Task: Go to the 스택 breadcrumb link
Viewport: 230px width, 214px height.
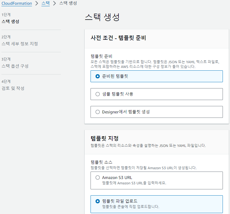Action: pos(45,3)
